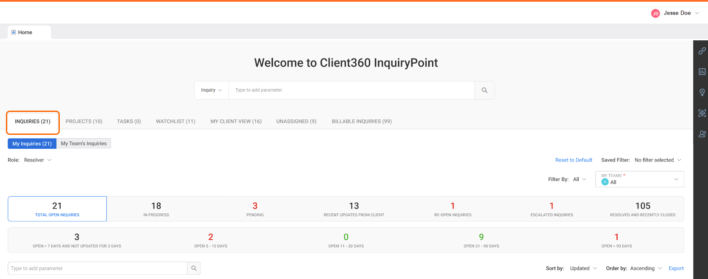Select the 21 Total Open Inquiries tile
Image resolution: width=708 pixels, height=279 pixels.
point(57,209)
